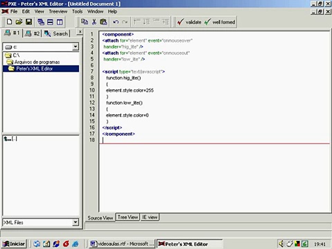Check that the document is well formed
This screenshot has width=332, height=249.
(x=220, y=22)
